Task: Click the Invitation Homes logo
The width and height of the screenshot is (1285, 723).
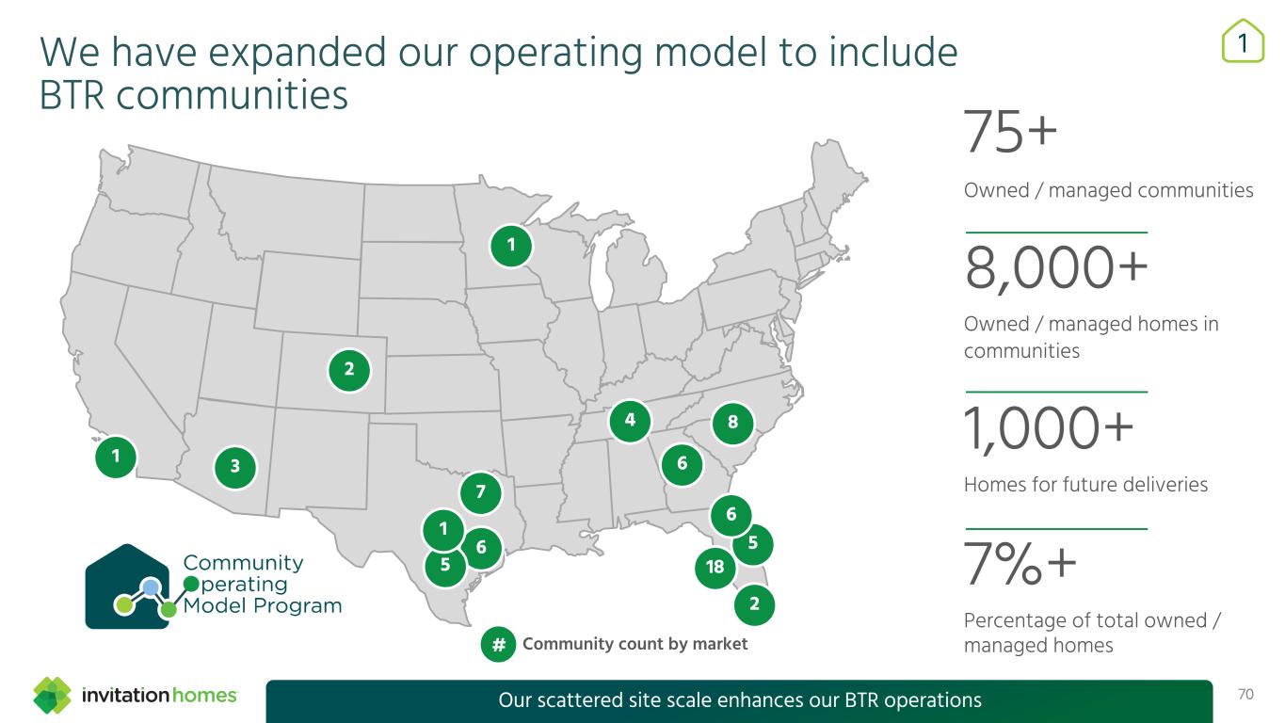Action: coord(135,698)
